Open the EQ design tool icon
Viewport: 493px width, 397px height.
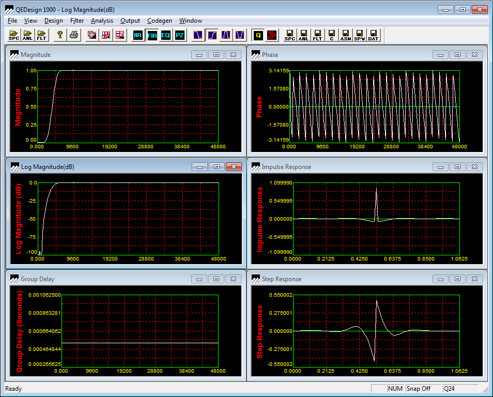tap(165, 35)
